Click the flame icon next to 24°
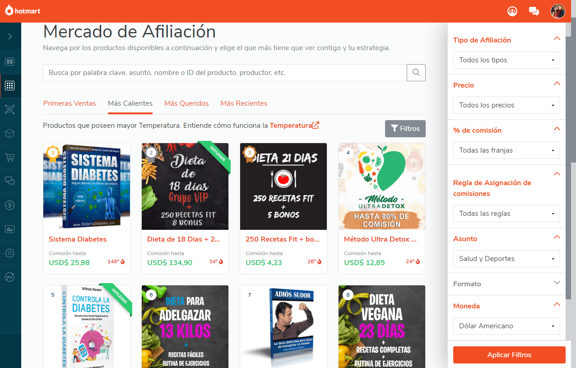 pos(418,261)
